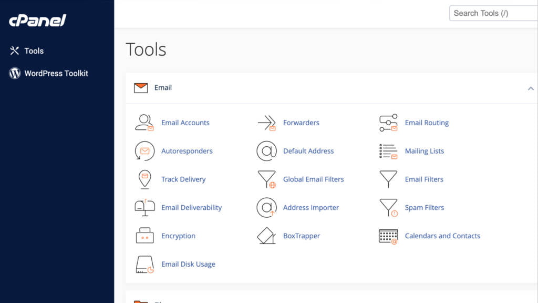Open the Forwarders icon
Viewport: 538px width, 303px height.
tap(266, 123)
